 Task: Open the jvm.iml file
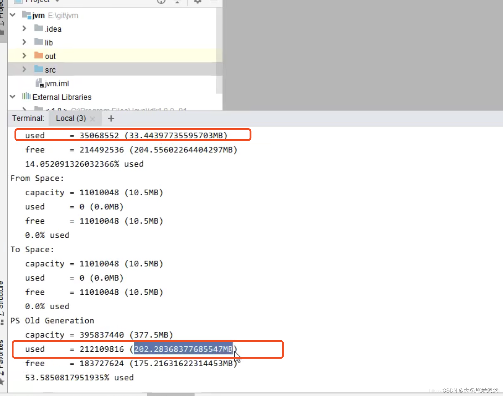click(57, 84)
